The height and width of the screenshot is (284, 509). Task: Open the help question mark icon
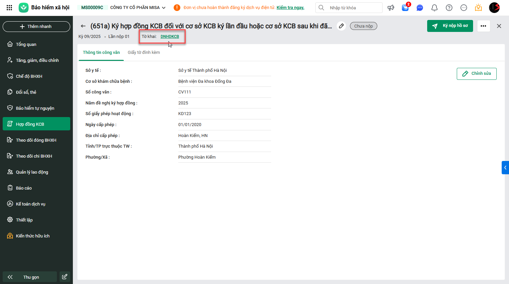[449, 8]
